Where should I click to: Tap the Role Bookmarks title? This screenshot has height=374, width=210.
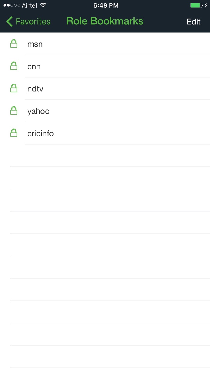tap(105, 21)
